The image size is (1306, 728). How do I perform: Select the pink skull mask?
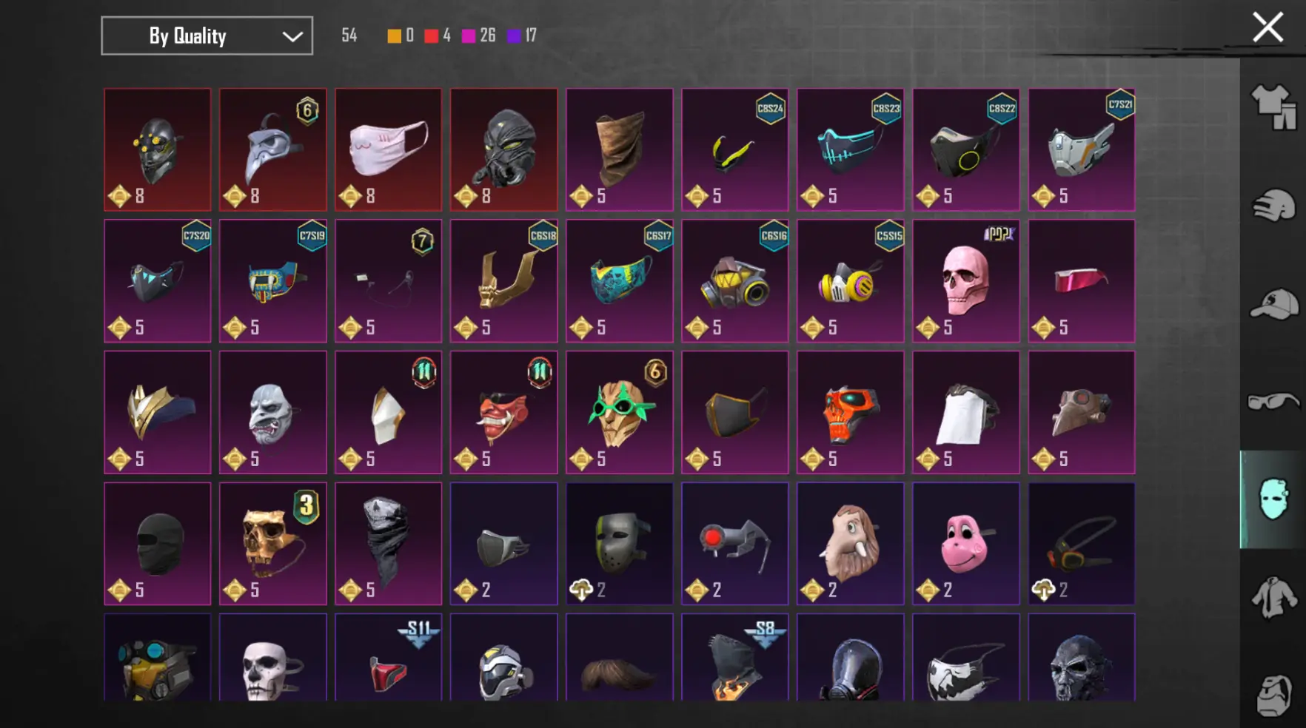tap(965, 281)
